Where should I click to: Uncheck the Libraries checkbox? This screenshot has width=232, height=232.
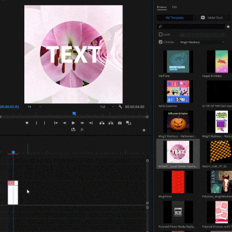pos(161,42)
